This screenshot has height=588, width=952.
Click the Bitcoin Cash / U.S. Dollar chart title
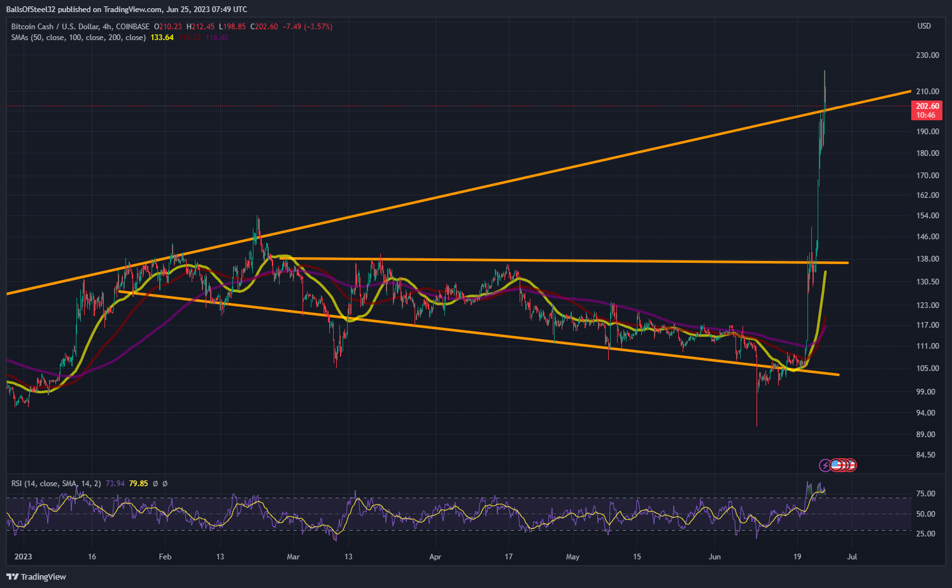80,27
